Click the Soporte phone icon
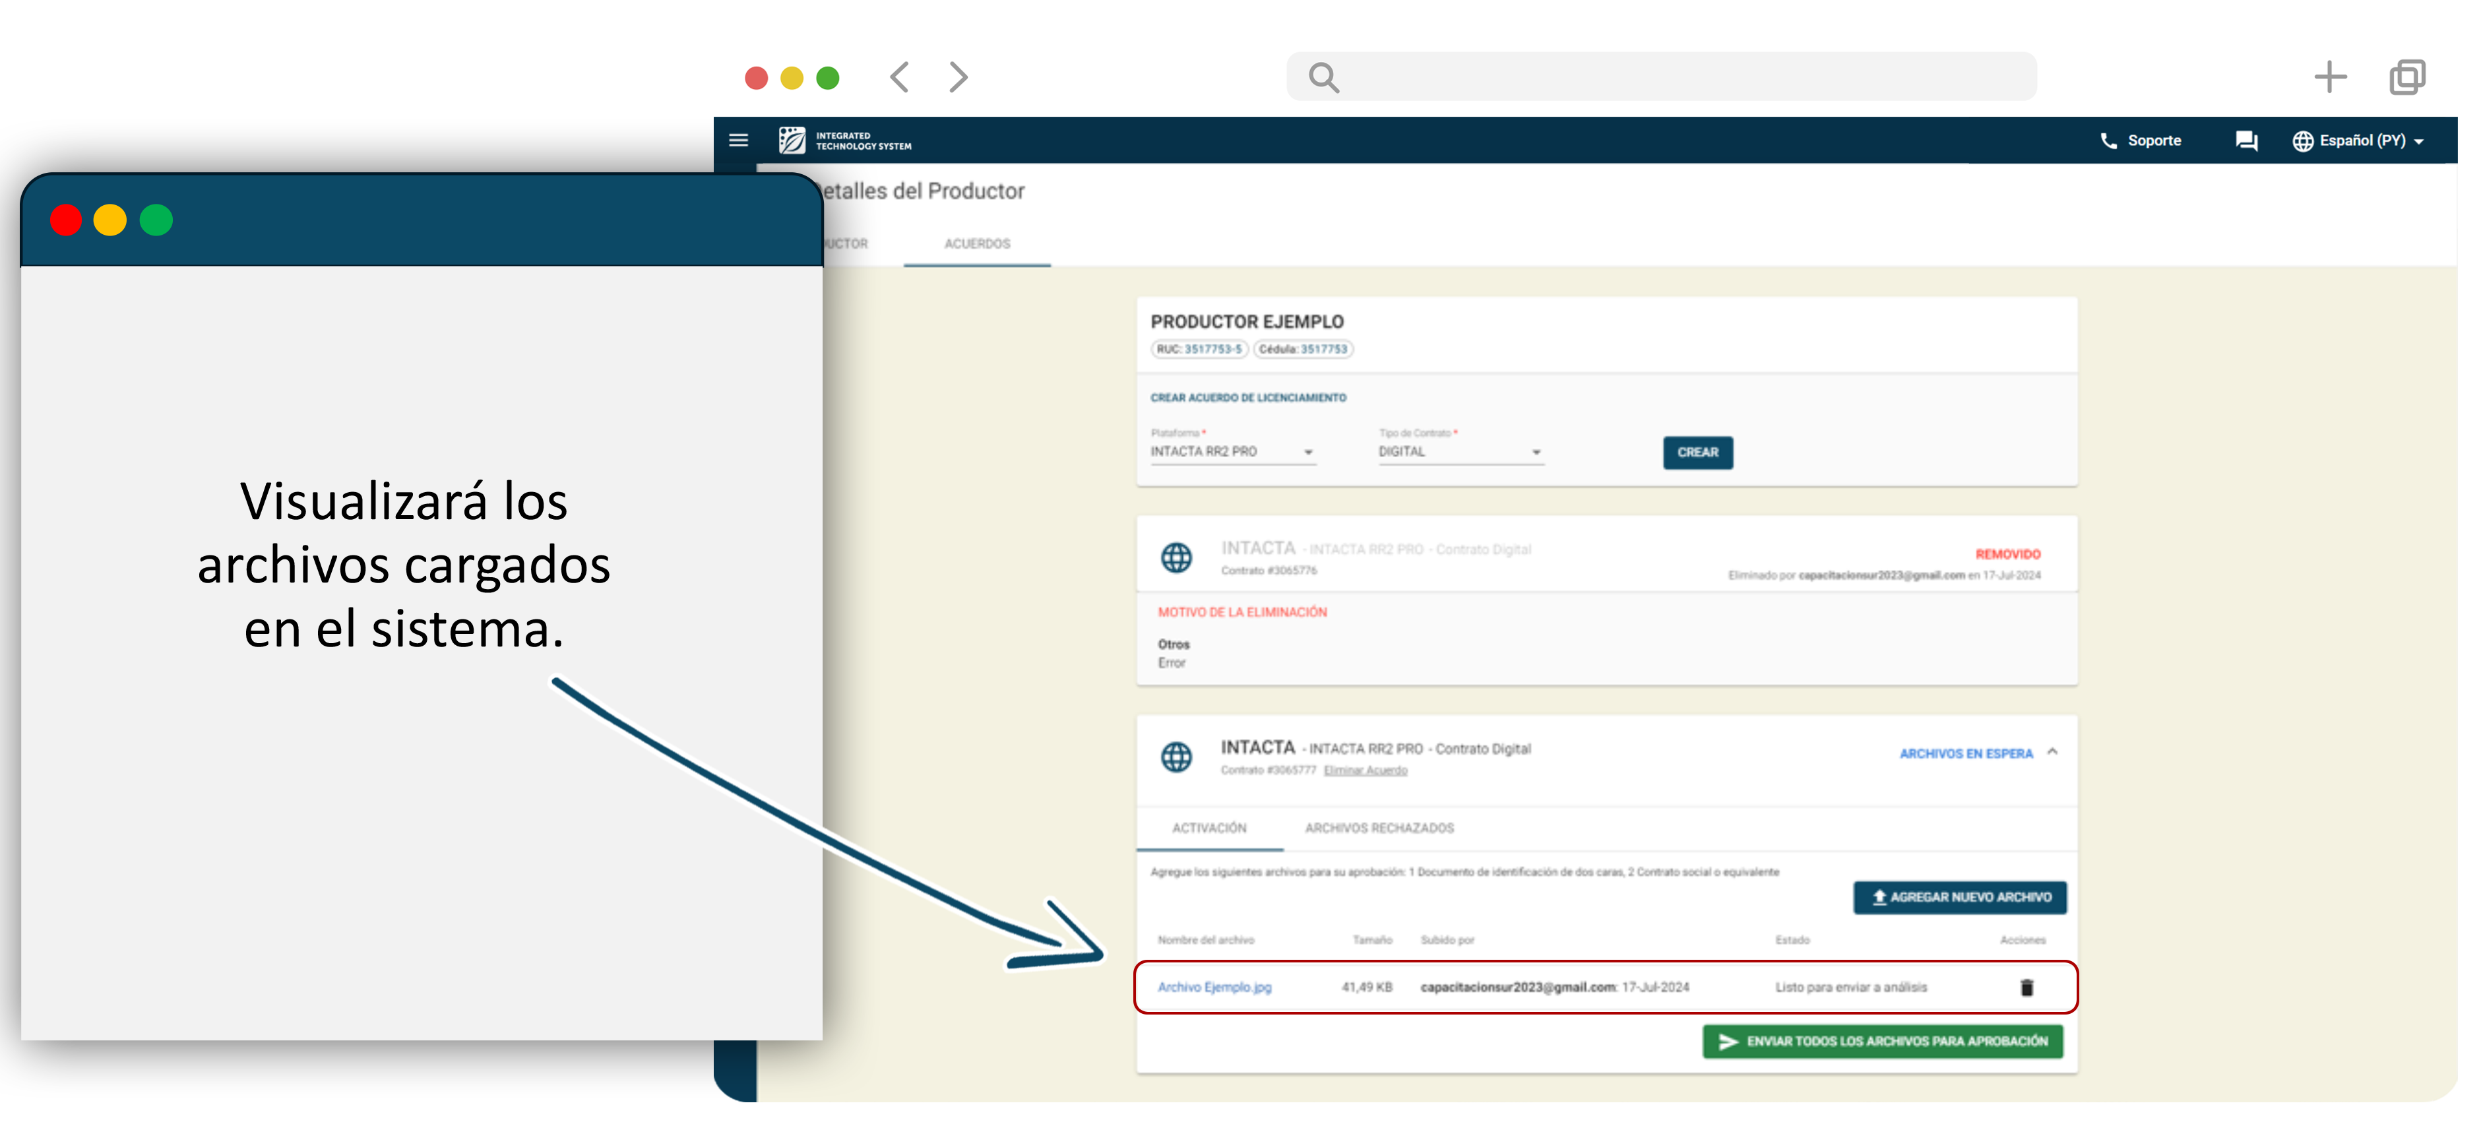The width and height of the screenshot is (2483, 1128). coord(2108,141)
